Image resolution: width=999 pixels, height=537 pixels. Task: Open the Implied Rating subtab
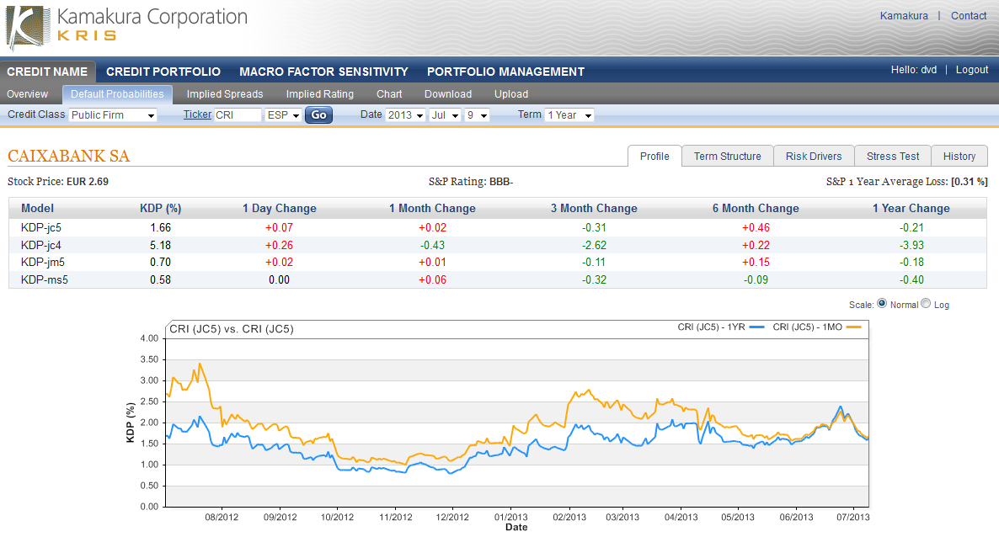click(x=320, y=93)
